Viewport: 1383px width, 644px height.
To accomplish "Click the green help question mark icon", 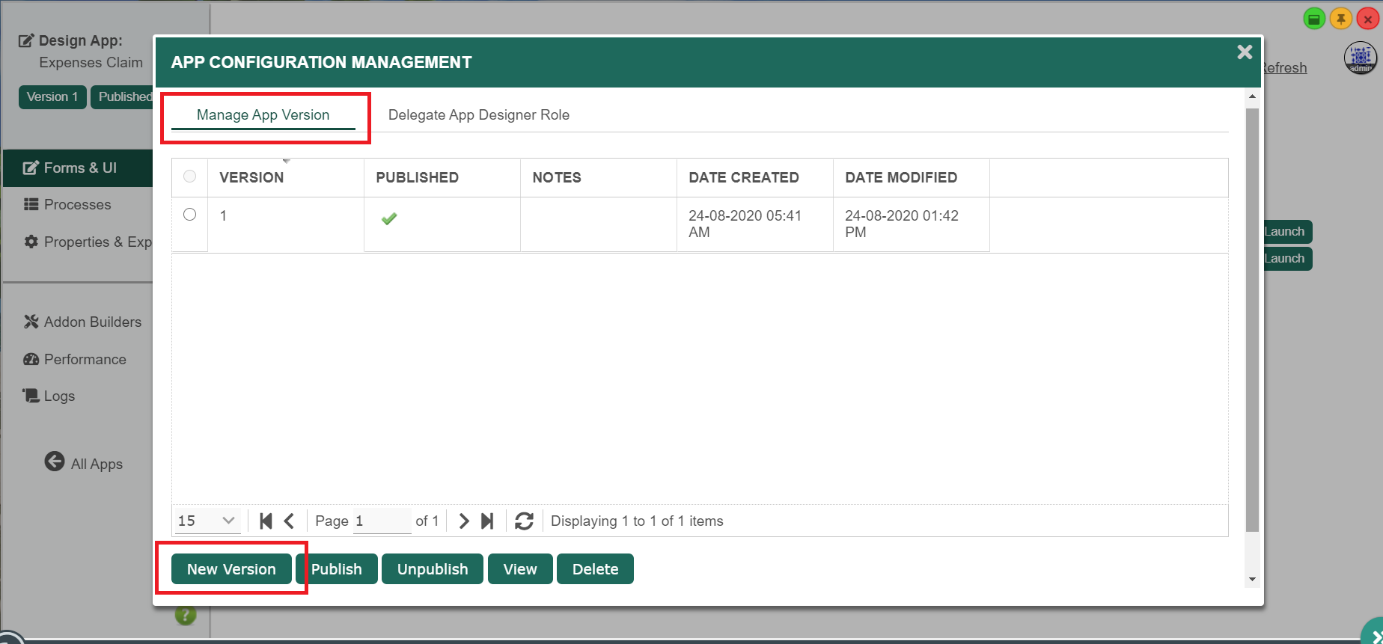I will pyautogui.click(x=186, y=615).
